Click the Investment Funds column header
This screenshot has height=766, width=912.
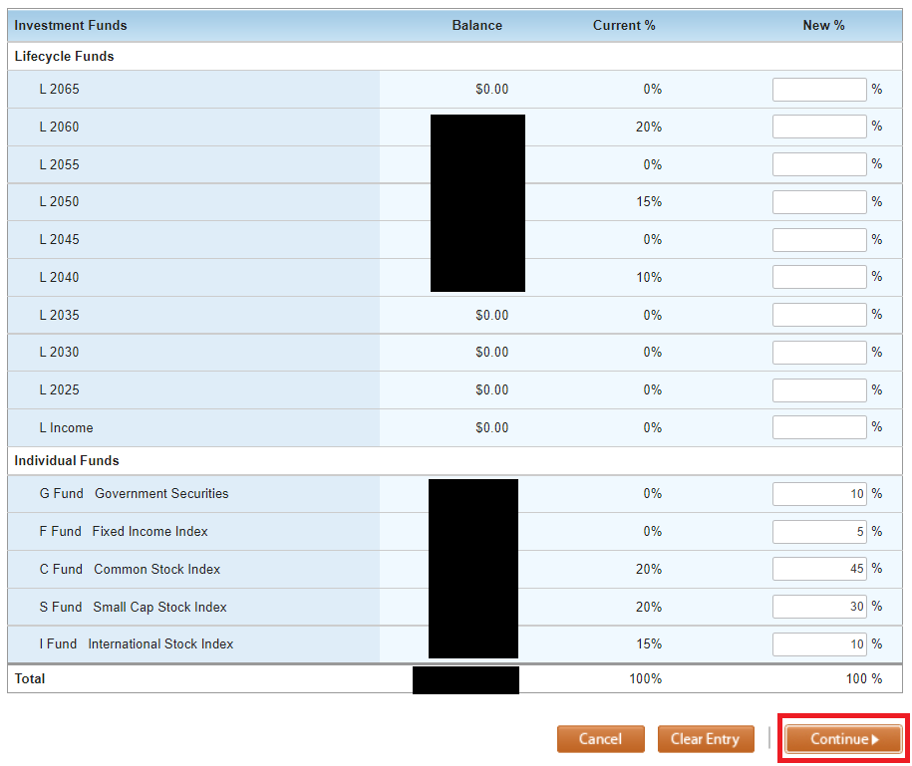(70, 25)
